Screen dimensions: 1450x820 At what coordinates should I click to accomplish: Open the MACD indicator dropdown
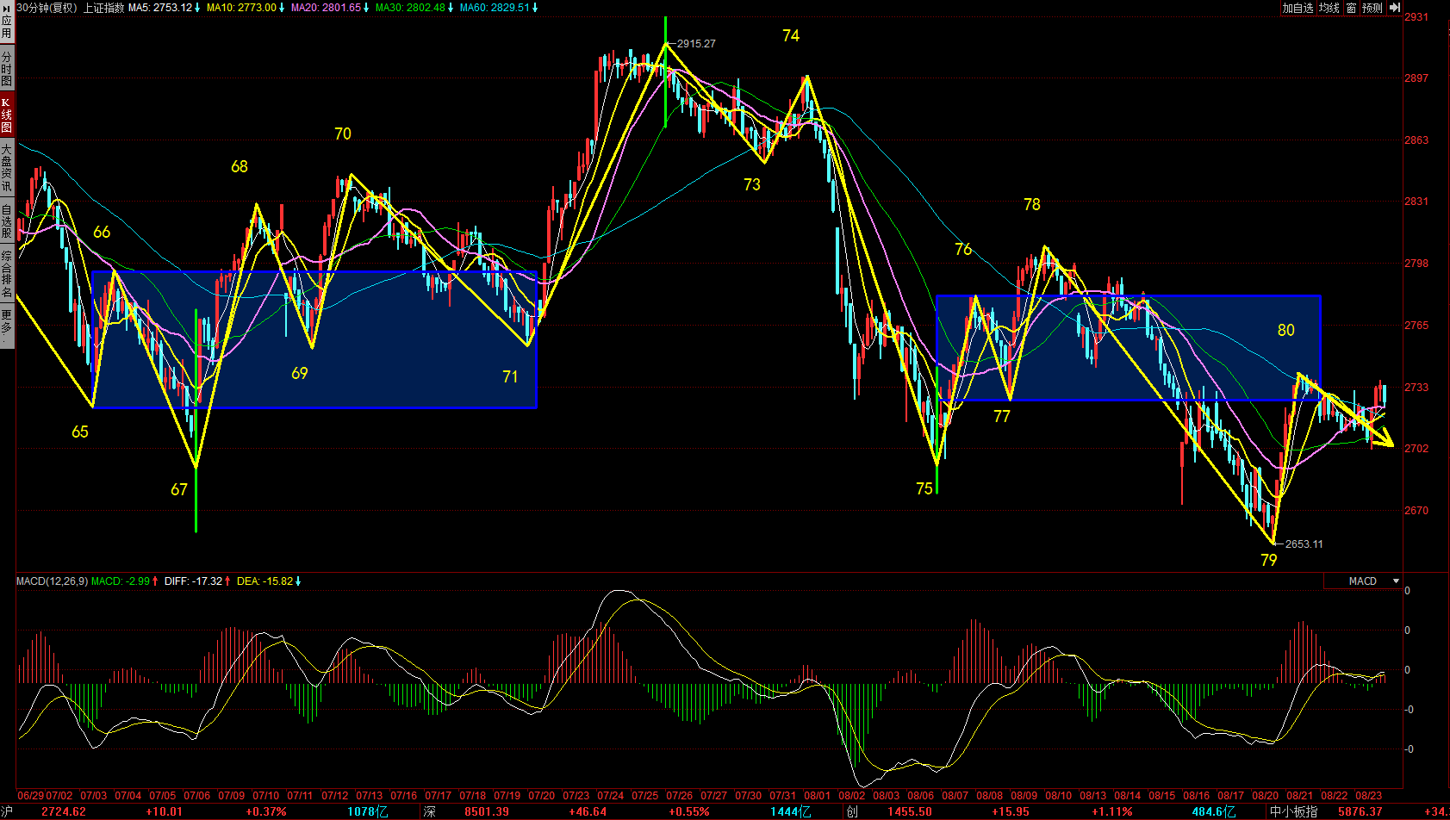pyautogui.click(x=1396, y=581)
